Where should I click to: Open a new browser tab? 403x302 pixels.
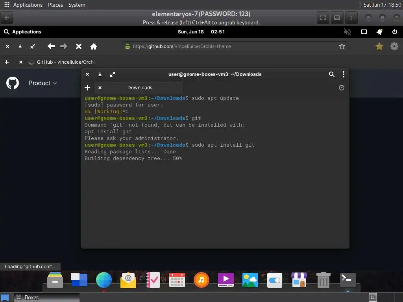(x=7, y=62)
